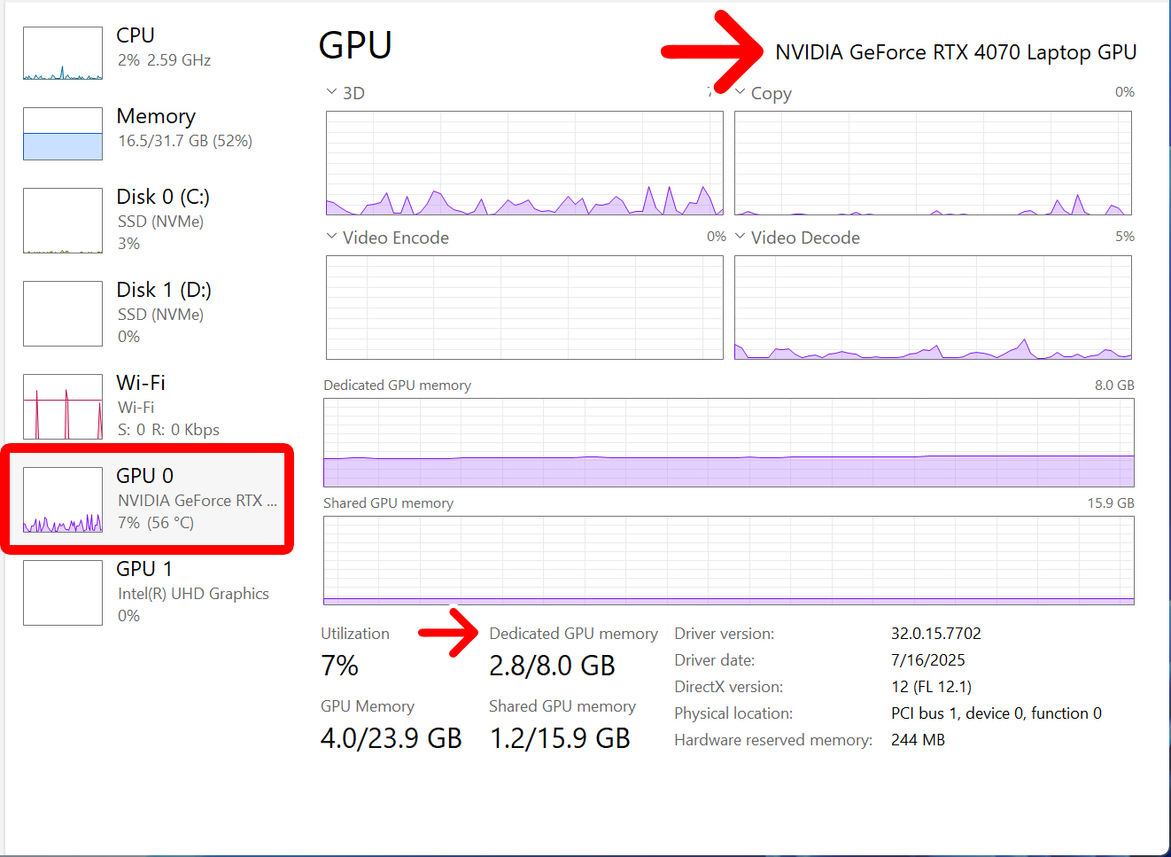Collapse the Video Encode graph section
Screen dimensions: 1171x857
click(x=330, y=237)
